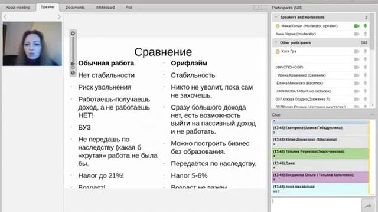This screenshot has width=378, height=212.
Task: Click camera icon in the 007 row
Action: coord(357,100)
